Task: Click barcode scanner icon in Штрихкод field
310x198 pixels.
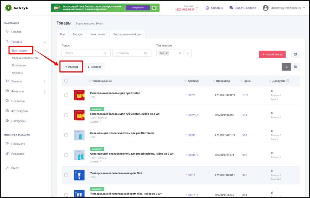Action: 145,53
